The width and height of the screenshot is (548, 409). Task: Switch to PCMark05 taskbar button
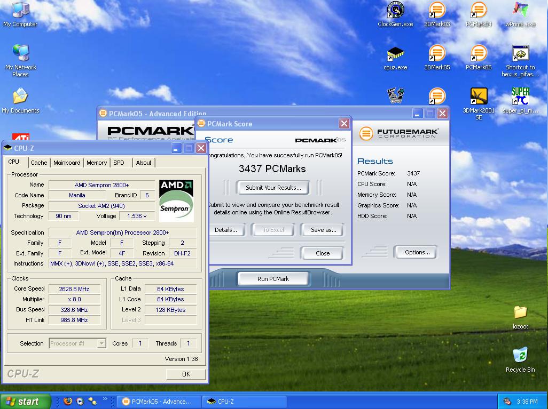[158, 402]
